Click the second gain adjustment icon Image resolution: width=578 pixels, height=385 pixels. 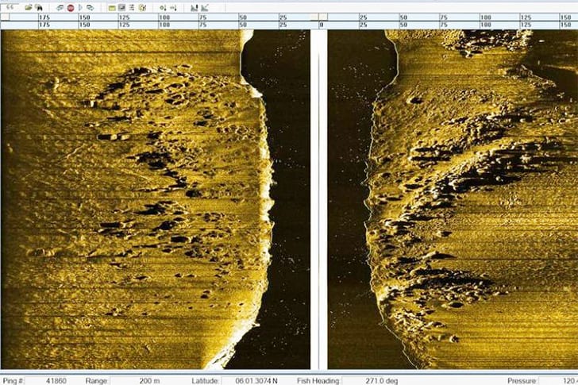point(173,7)
